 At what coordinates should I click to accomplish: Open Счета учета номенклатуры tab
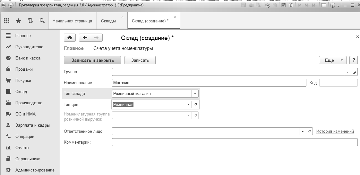pyautogui.click(x=123, y=48)
